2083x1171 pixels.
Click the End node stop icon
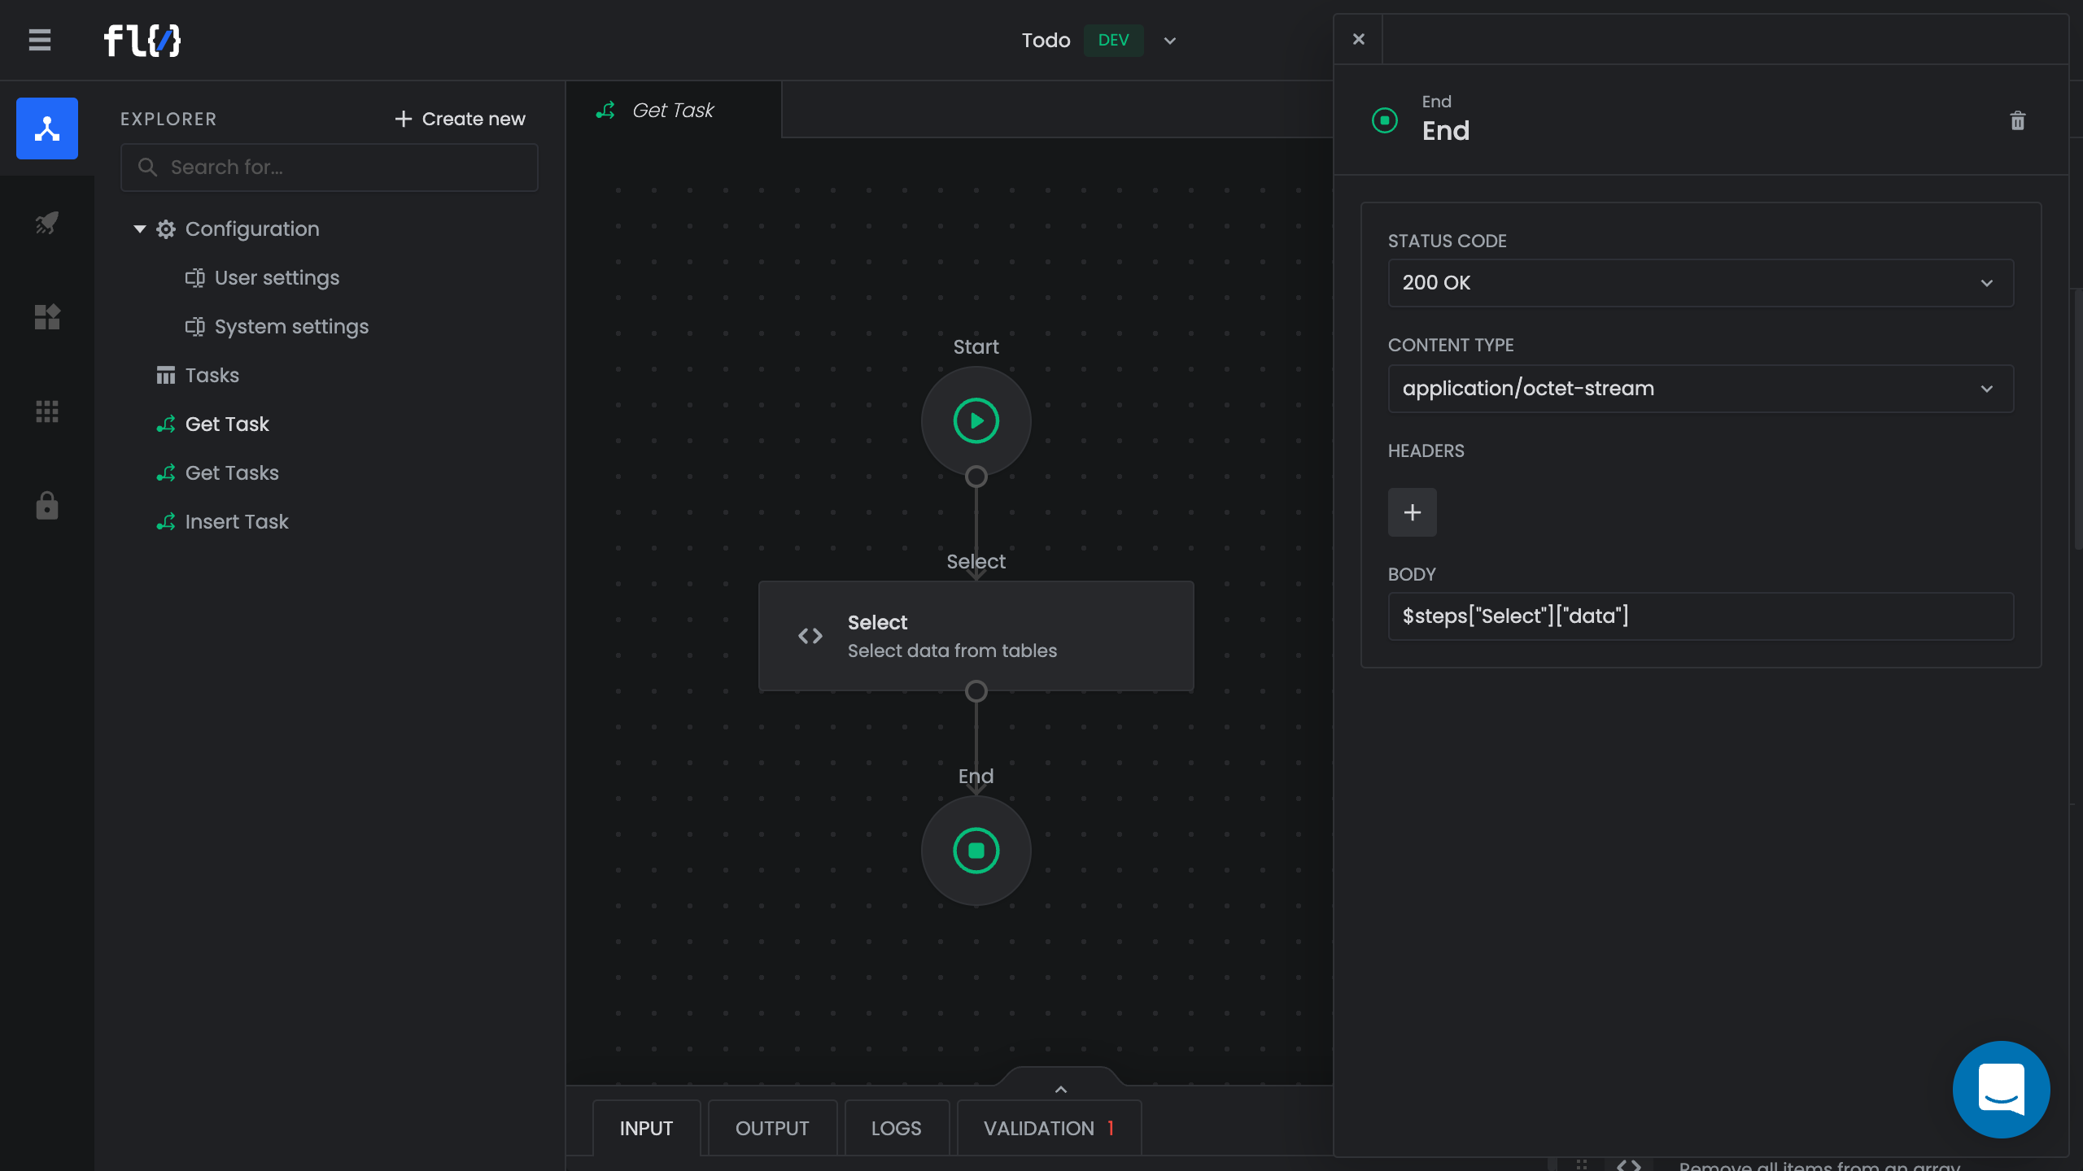(976, 851)
